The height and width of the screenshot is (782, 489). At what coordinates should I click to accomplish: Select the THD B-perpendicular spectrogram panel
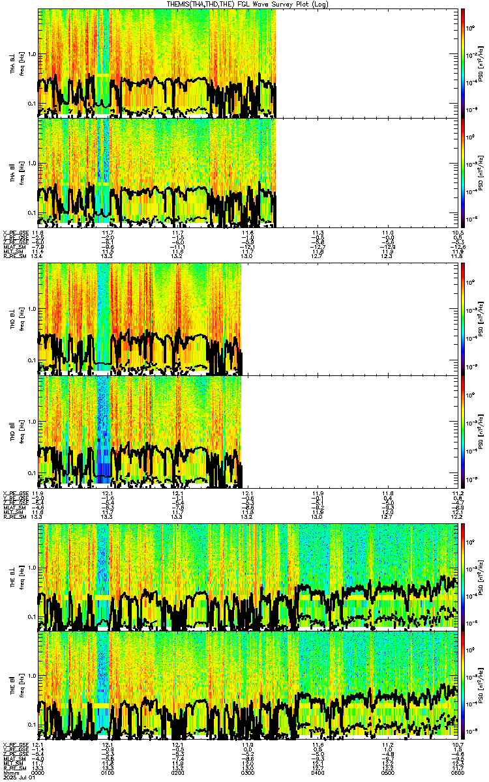(246, 318)
